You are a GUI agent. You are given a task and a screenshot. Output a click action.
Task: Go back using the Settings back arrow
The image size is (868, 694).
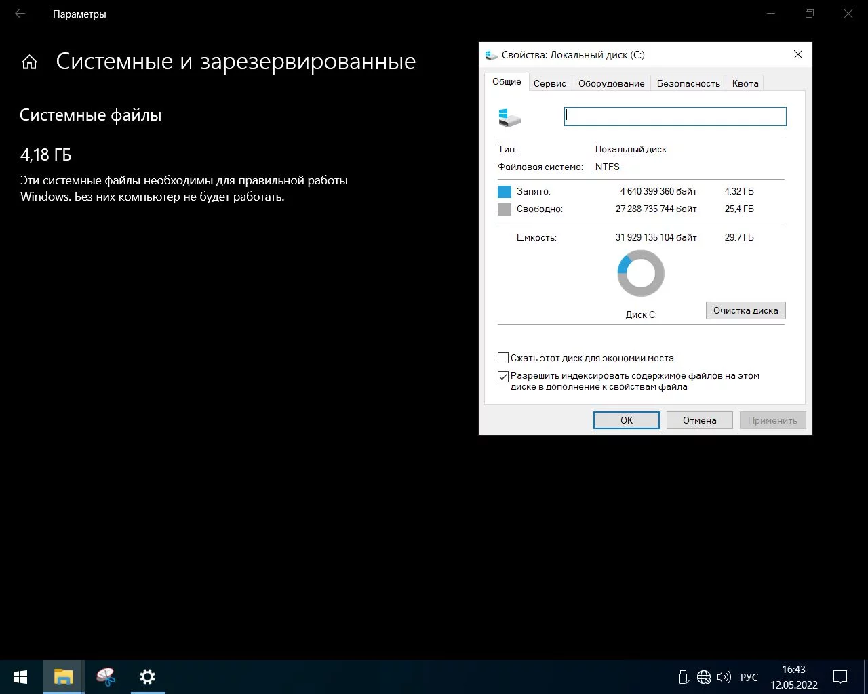(20, 14)
